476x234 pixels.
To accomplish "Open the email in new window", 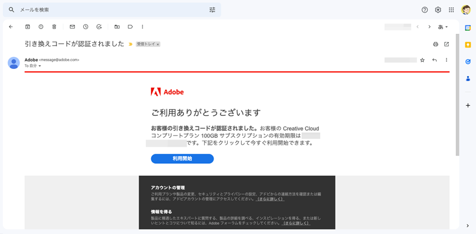I will [447, 45].
